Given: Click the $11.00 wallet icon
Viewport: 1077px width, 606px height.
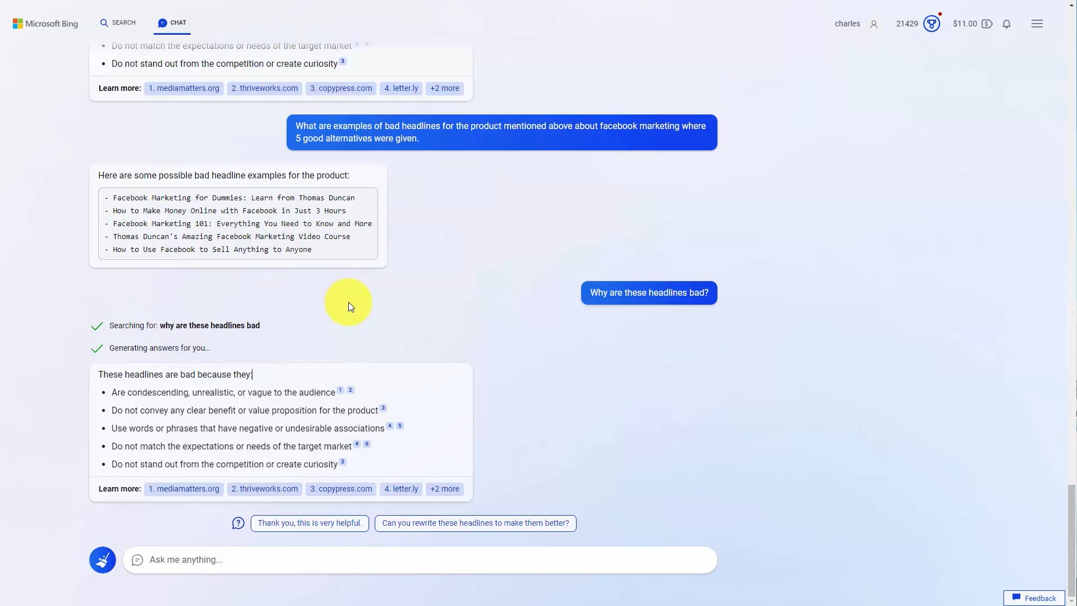Looking at the screenshot, I should point(987,24).
